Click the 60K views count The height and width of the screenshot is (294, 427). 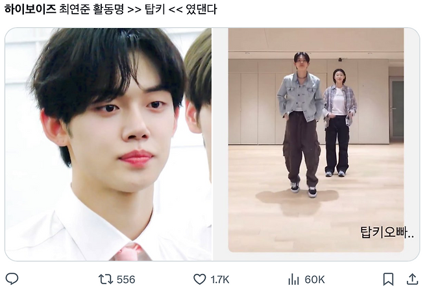[315, 280]
